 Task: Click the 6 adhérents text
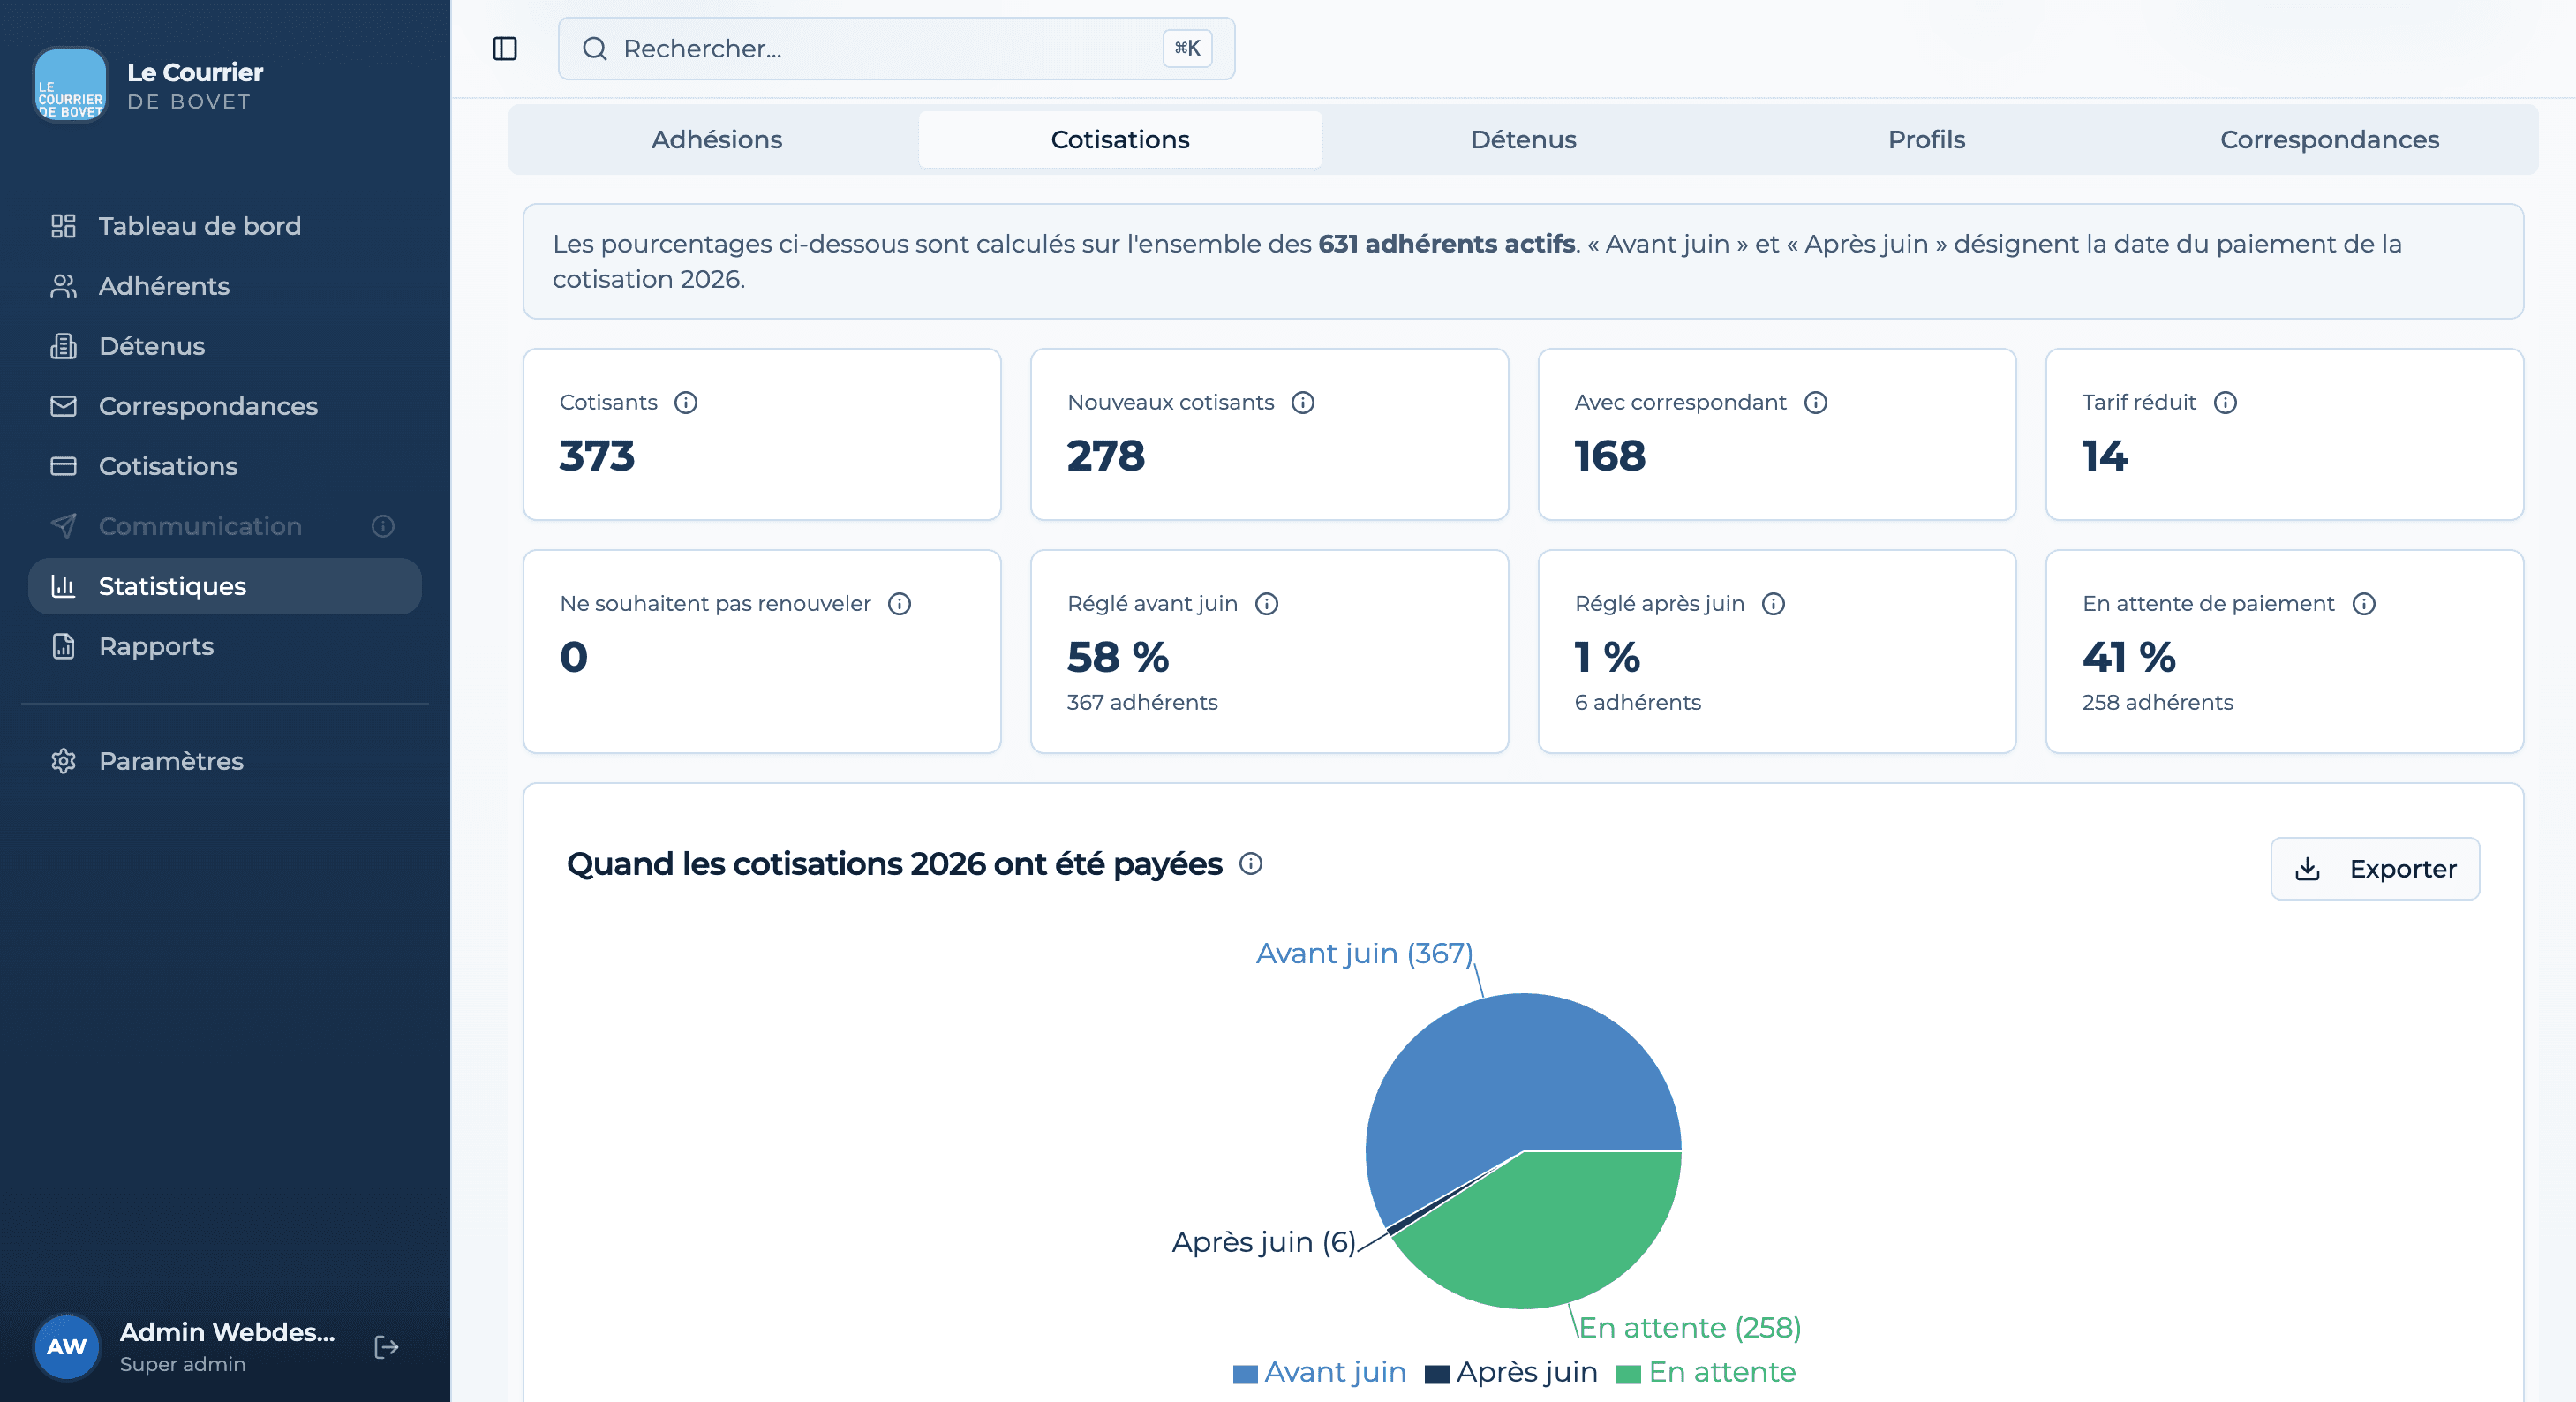[1637, 702]
